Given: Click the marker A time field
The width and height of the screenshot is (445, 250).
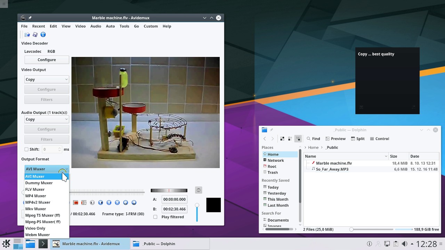Looking at the screenshot, I should coord(175,200).
